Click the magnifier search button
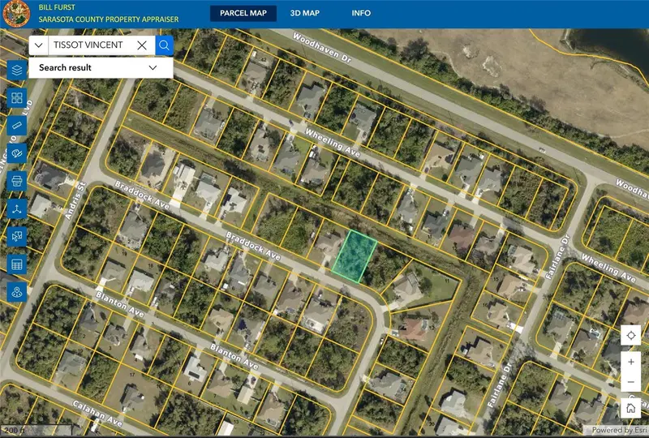Image resolution: width=649 pixels, height=438 pixels. tap(165, 45)
